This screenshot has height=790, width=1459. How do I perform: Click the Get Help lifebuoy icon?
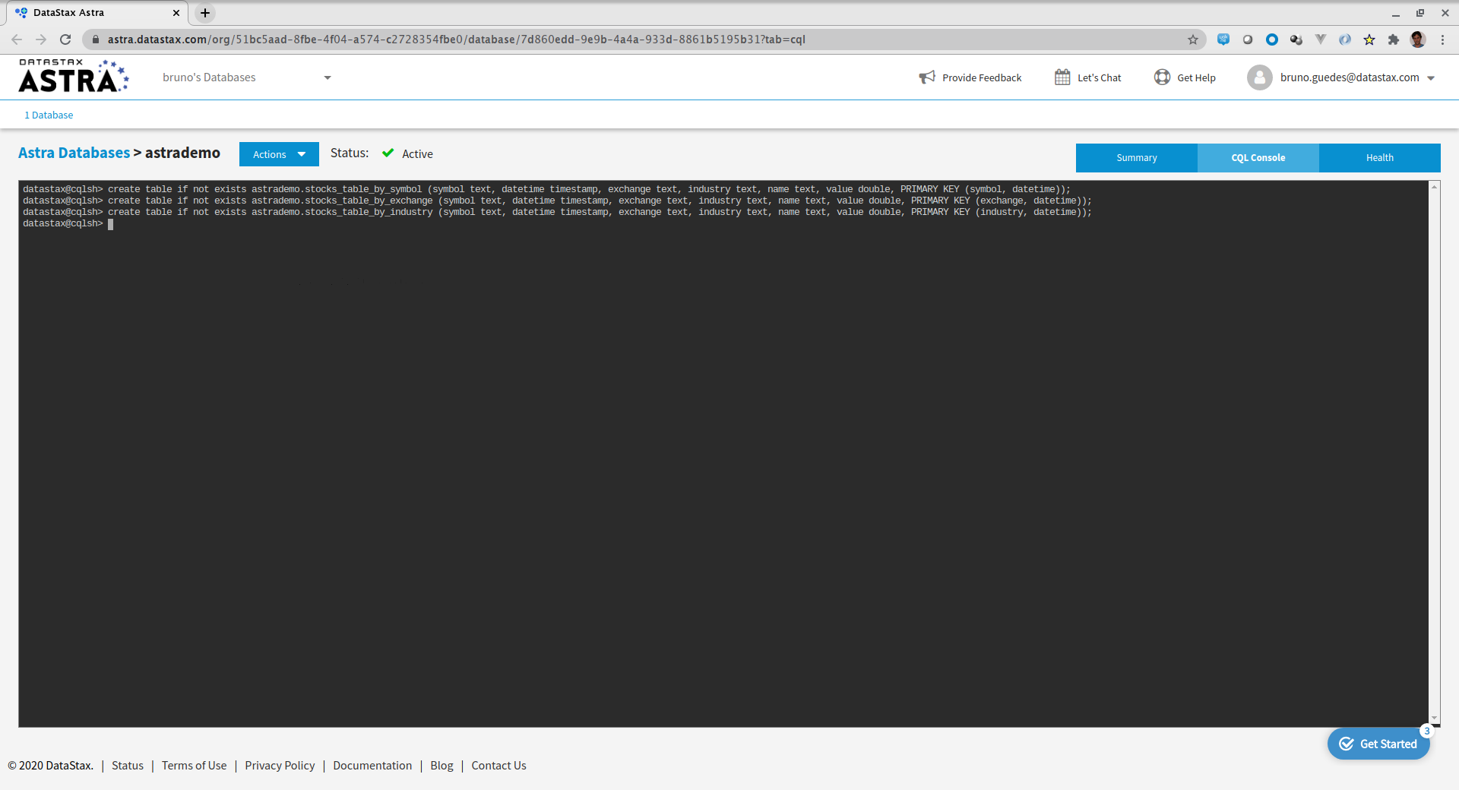(x=1162, y=77)
